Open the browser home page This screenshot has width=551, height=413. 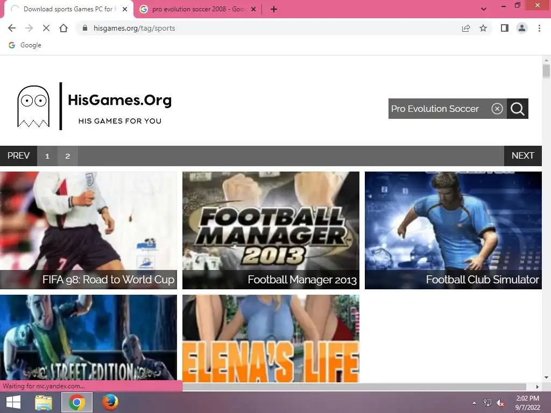63,28
